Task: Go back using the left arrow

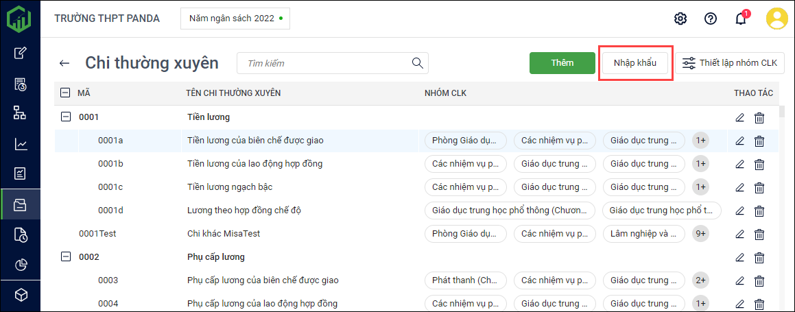Action: pos(64,63)
